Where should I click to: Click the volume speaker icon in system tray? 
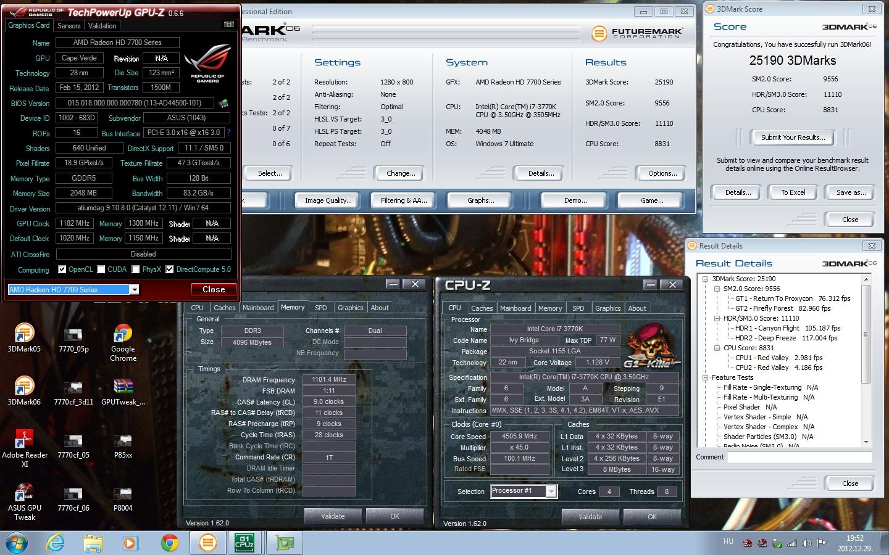807,543
